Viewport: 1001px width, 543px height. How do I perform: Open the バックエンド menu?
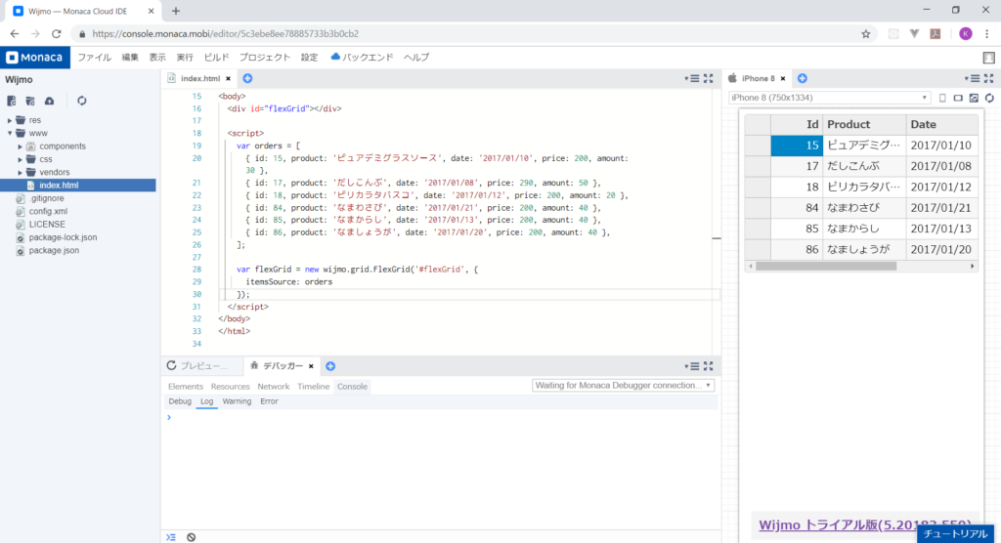(362, 58)
